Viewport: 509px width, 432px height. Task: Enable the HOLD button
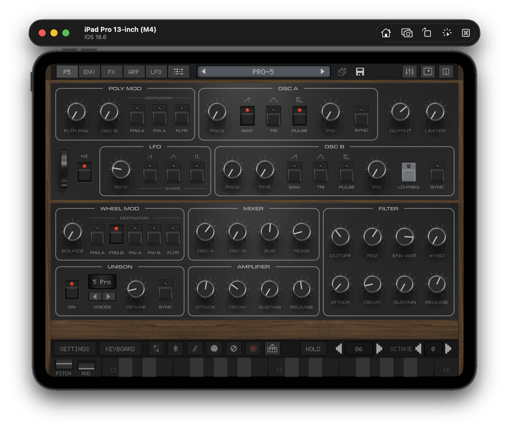(x=313, y=349)
